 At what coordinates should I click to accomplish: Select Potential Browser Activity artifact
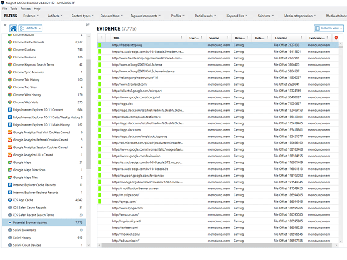tap(44, 222)
